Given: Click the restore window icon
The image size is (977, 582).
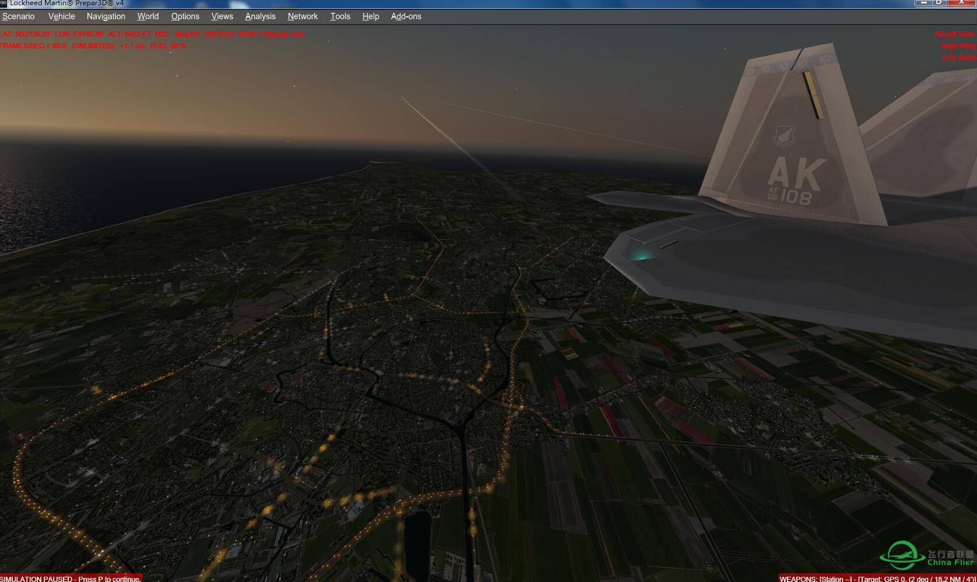Looking at the screenshot, I should tap(939, 3).
